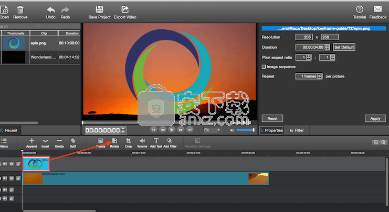Undo the last action

(51, 10)
